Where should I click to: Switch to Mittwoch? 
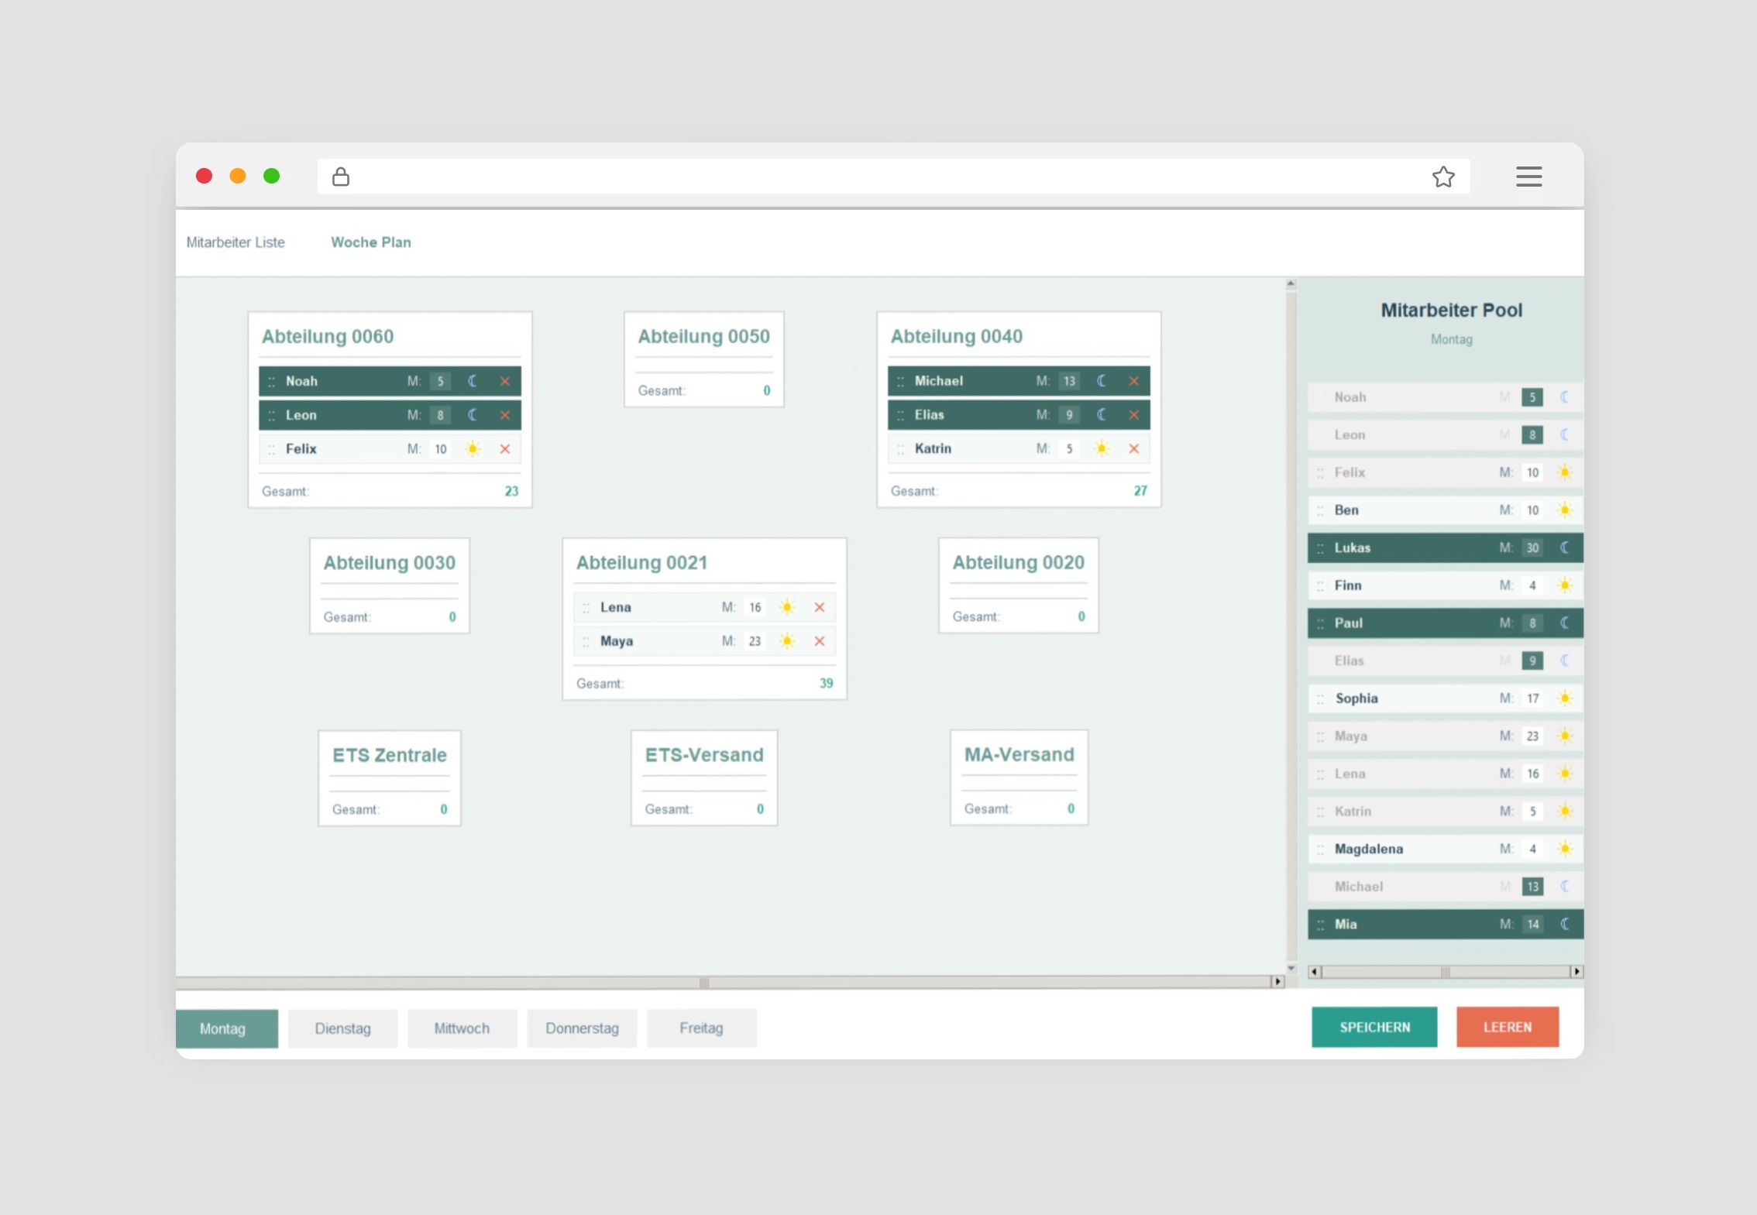pyautogui.click(x=462, y=1028)
